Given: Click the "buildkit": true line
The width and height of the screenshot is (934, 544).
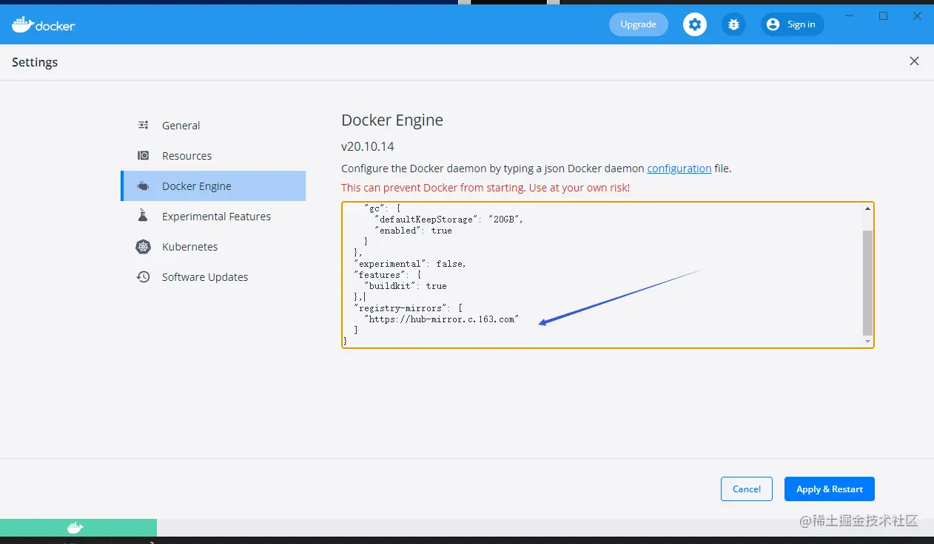Looking at the screenshot, I should (x=404, y=286).
